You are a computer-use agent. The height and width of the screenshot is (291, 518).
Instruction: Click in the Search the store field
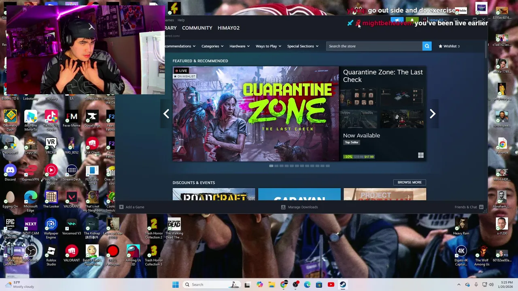tap(374, 46)
